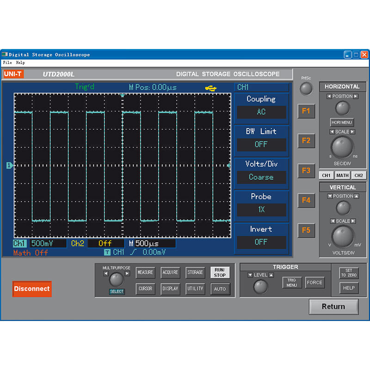Image resolution: width=370 pixels, height=370 pixels.
Task: Raise trigger LEVEL with up arrow
Action: click(271, 275)
